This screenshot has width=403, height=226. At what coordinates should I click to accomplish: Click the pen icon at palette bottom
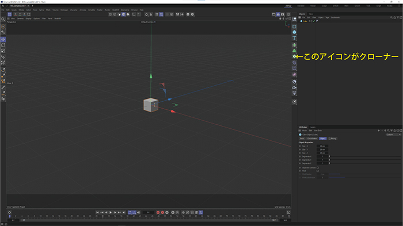(294, 102)
